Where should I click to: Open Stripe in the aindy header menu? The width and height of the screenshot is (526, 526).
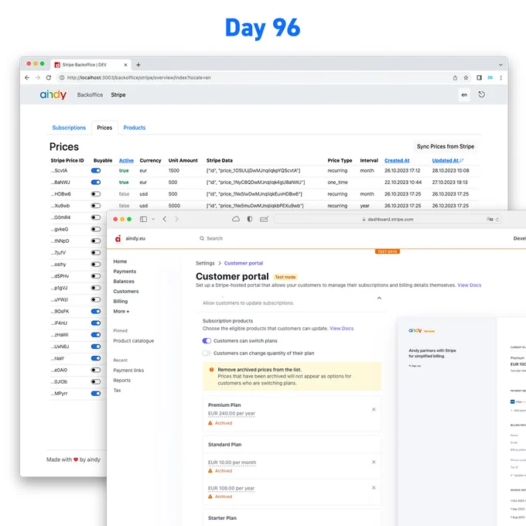click(118, 95)
